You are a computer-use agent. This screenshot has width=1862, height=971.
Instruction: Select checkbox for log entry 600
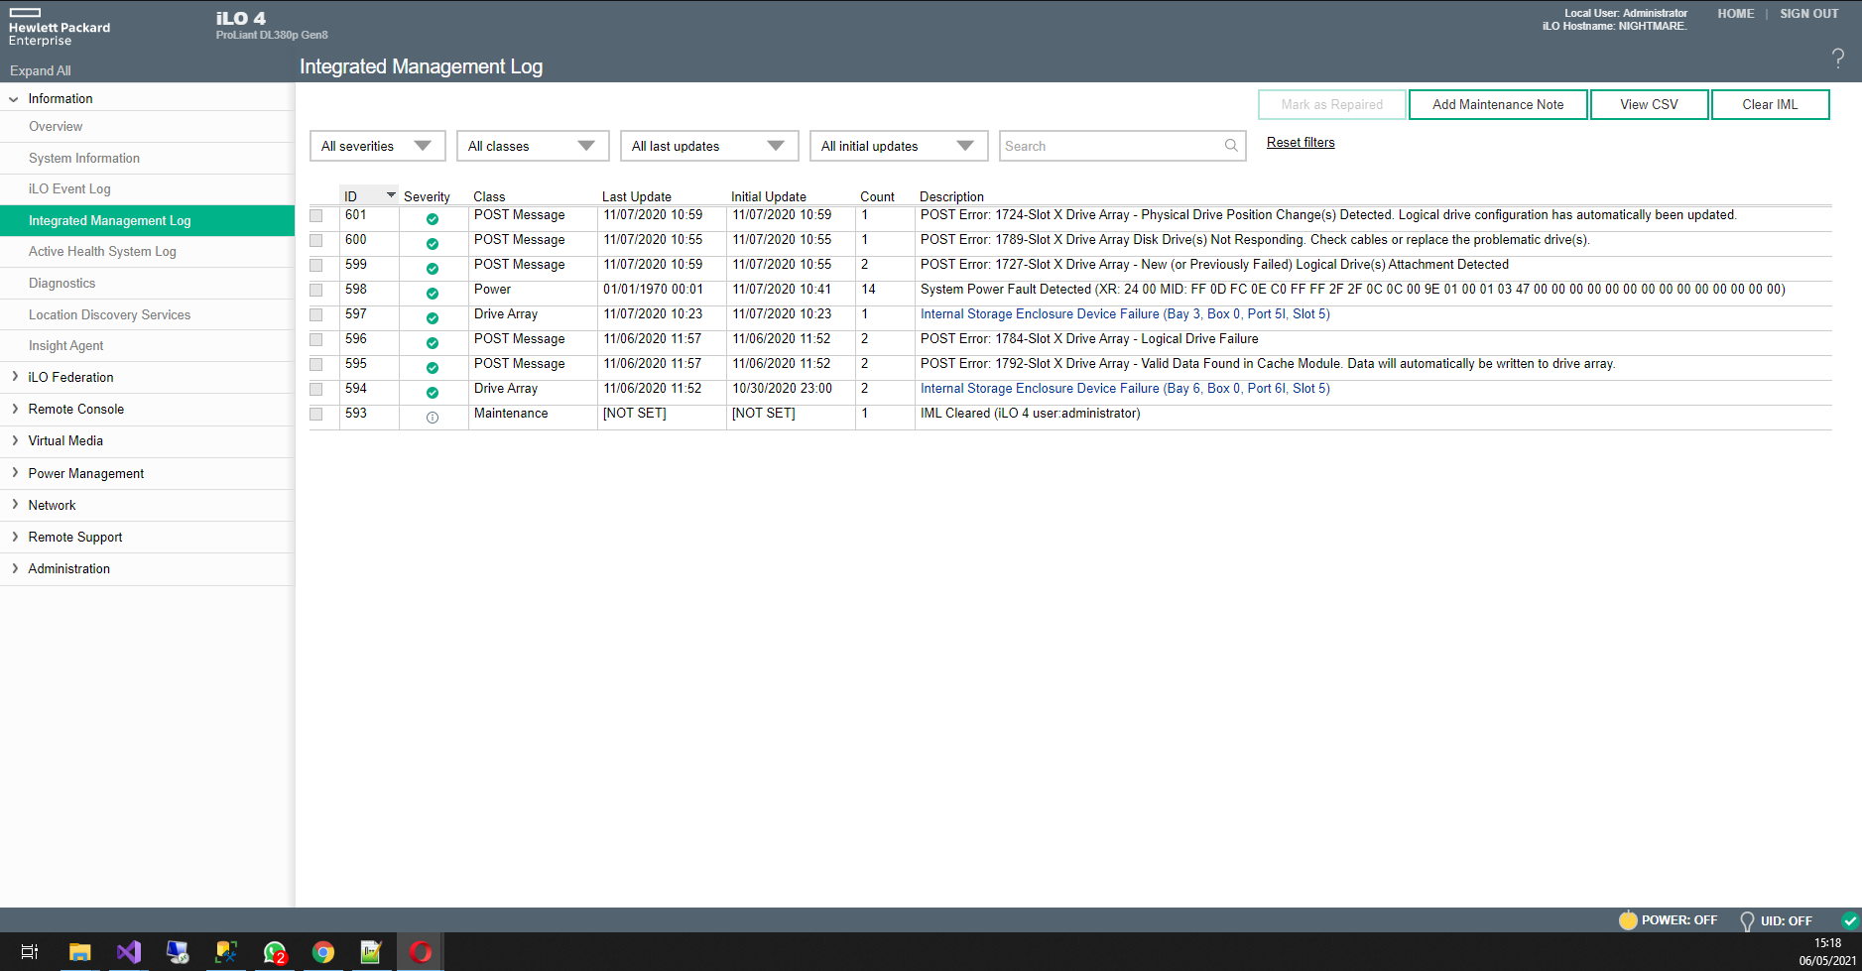(x=316, y=240)
